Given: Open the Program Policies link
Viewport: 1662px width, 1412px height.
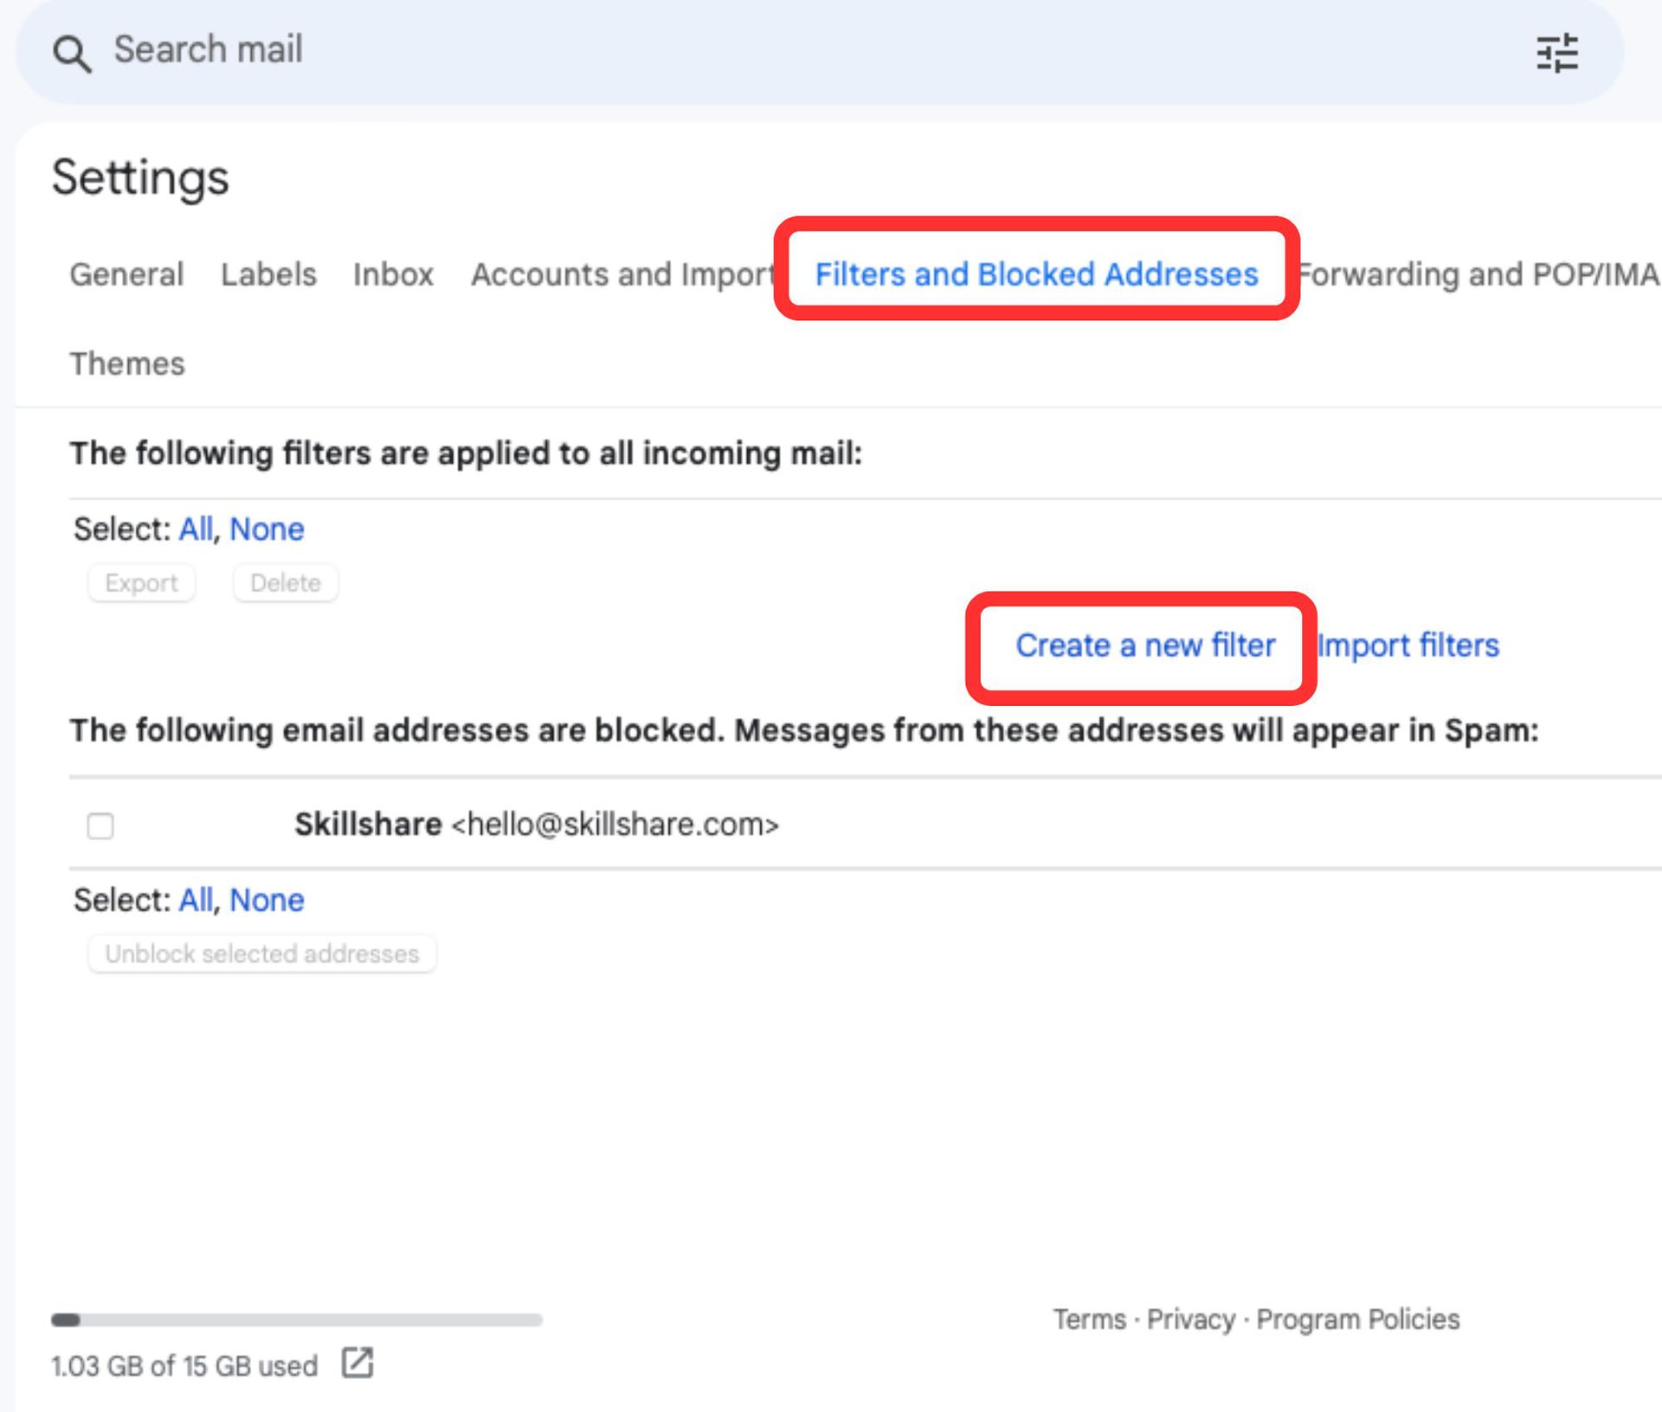Looking at the screenshot, I should (x=1357, y=1319).
